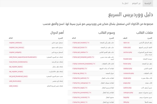This screenshot has width=157, height=104.
Task: Click the wp_register_script() function code
Action: pos(16,71)
